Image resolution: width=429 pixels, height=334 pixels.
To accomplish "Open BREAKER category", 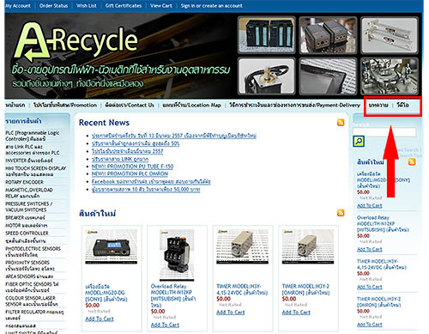I will coord(25,218).
